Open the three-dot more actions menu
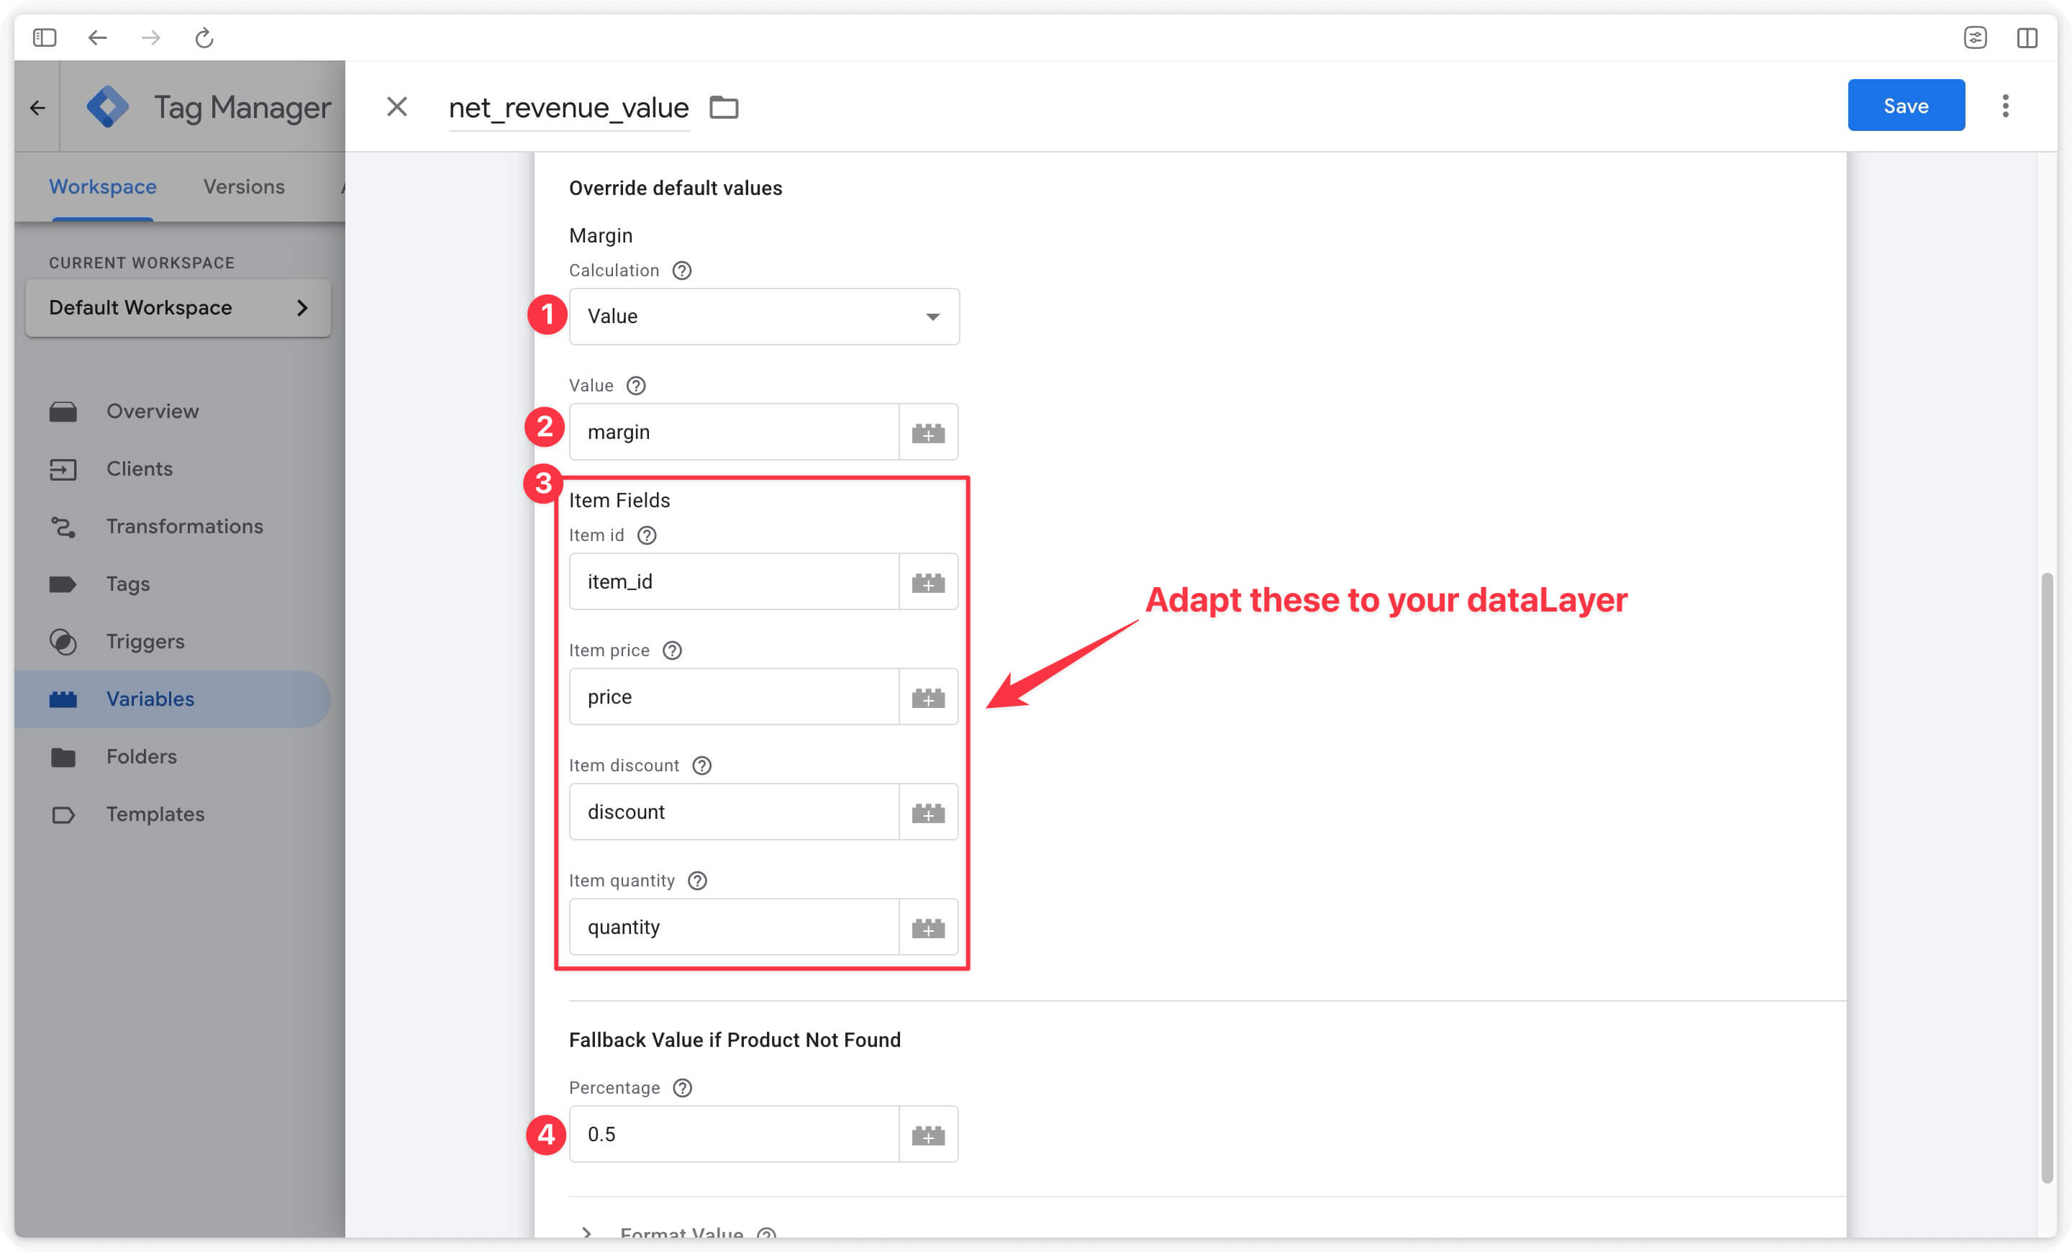 coord(2006,106)
